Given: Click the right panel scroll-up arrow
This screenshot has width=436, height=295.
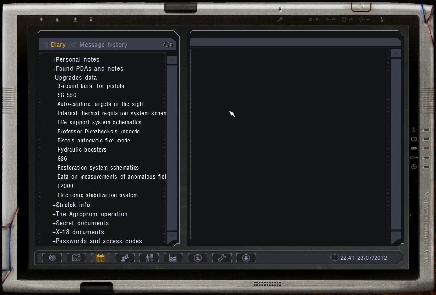Looking at the screenshot, I should (x=396, y=53).
